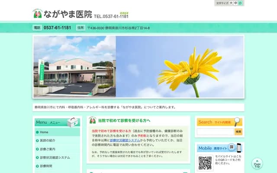Open the 診療時間 menu item
This screenshot has height=173, width=277.
point(57,166)
